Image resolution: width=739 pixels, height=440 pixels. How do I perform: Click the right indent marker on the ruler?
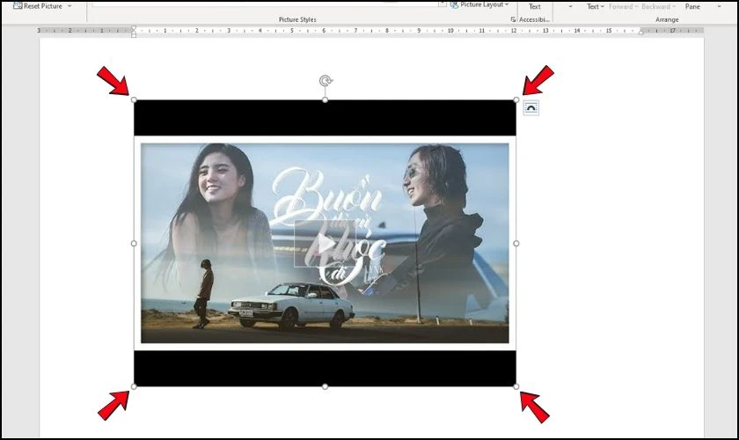(641, 32)
